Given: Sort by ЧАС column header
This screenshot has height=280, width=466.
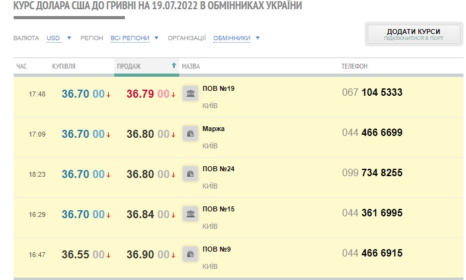Looking at the screenshot, I should [x=22, y=66].
